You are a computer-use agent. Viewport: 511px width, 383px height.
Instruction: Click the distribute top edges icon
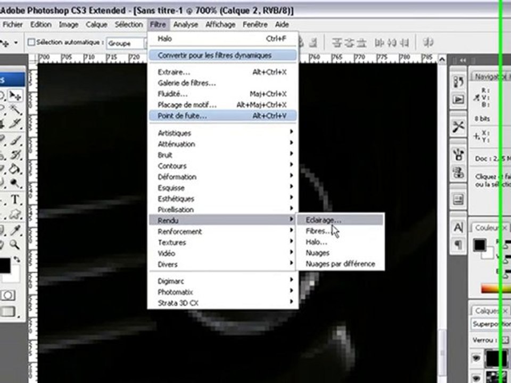click(x=337, y=43)
